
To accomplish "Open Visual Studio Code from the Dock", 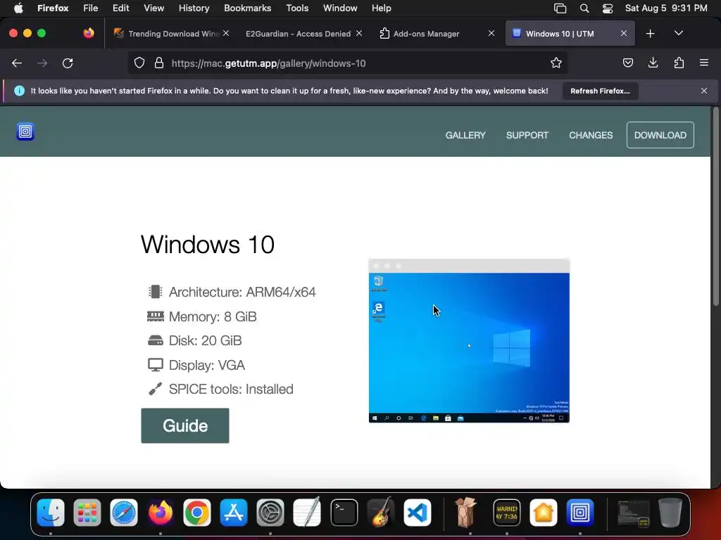I will click(417, 513).
